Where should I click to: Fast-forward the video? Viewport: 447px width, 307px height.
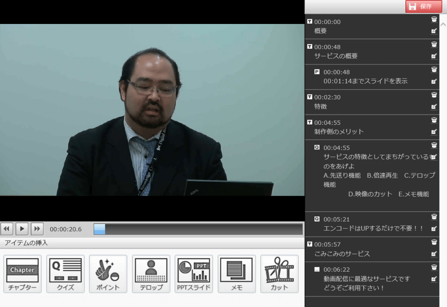click(x=37, y=229)
